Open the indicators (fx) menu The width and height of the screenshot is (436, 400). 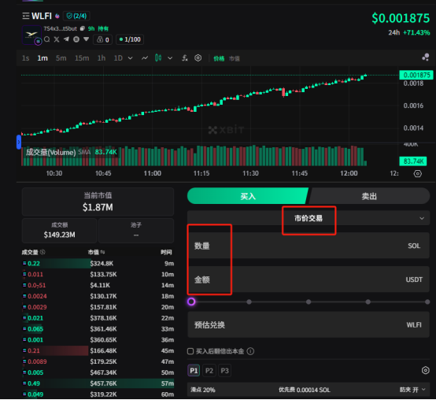click(x=185, y=57)
